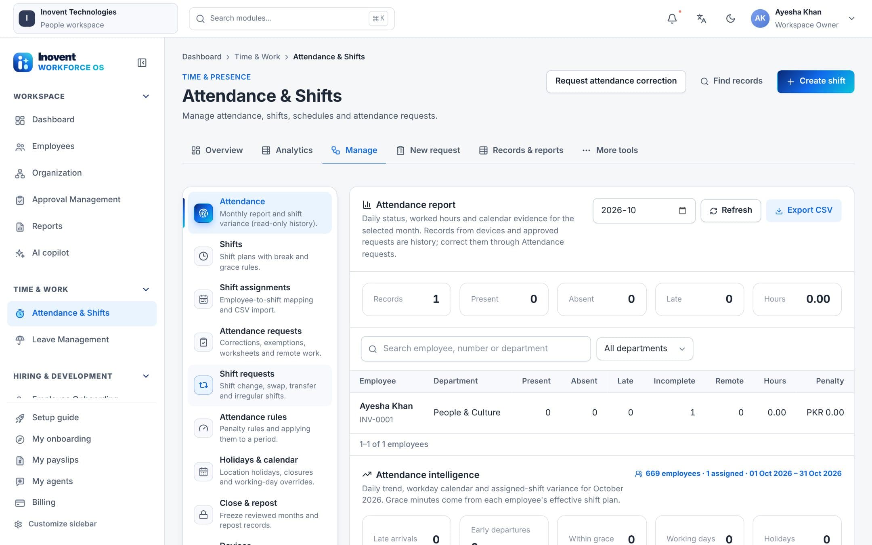Open the notifications bell

tap(672, 19)
